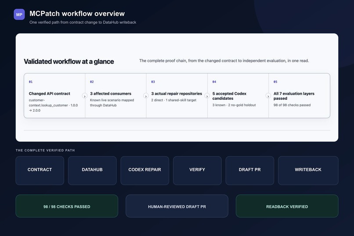
Task: Click the READBACK VERIFIED badge
Action: 287,206
